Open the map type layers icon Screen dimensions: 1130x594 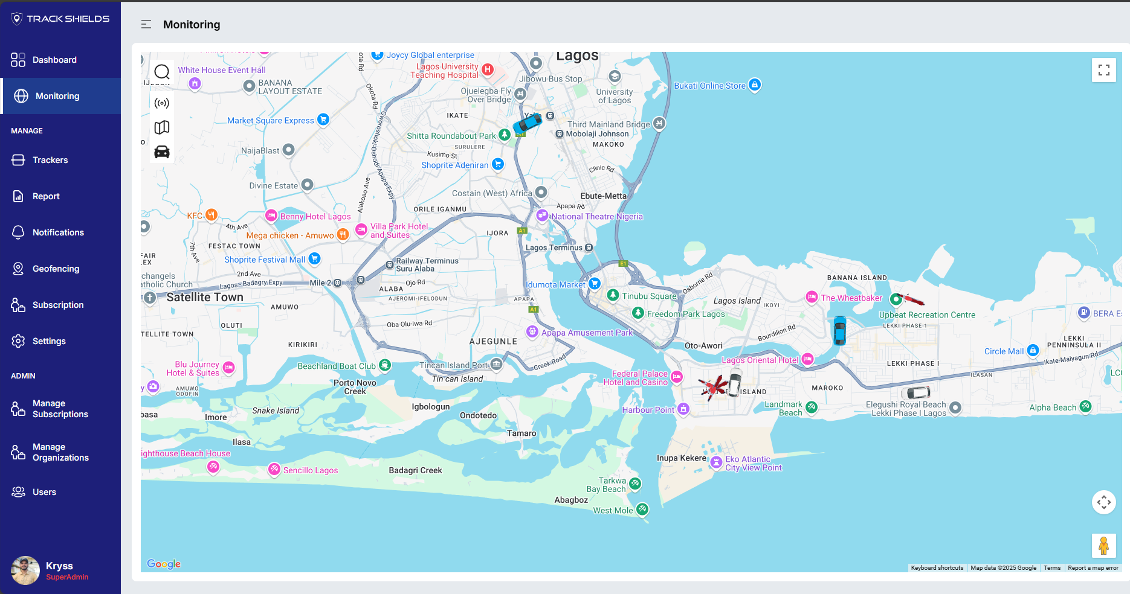pos(162,127)
